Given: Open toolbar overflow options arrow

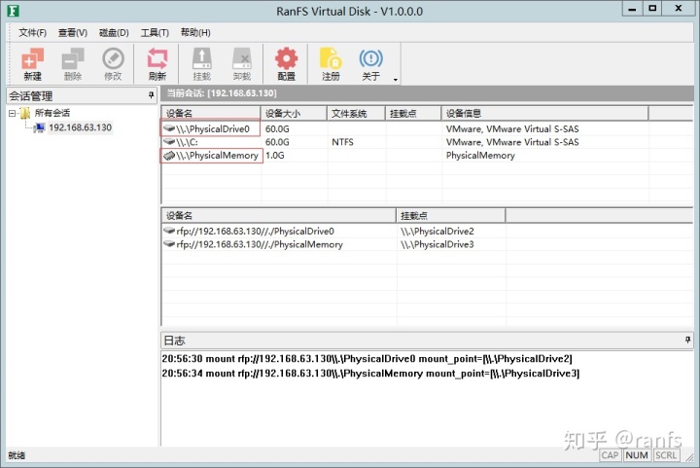Looking at the screenshot, I should (396, 80).
